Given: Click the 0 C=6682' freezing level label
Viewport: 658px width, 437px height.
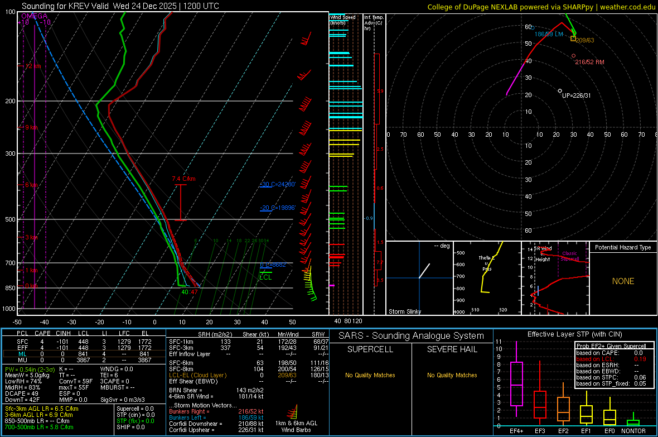Looking at the screenshot, I should pyautogui.click(x=273, y=265).
